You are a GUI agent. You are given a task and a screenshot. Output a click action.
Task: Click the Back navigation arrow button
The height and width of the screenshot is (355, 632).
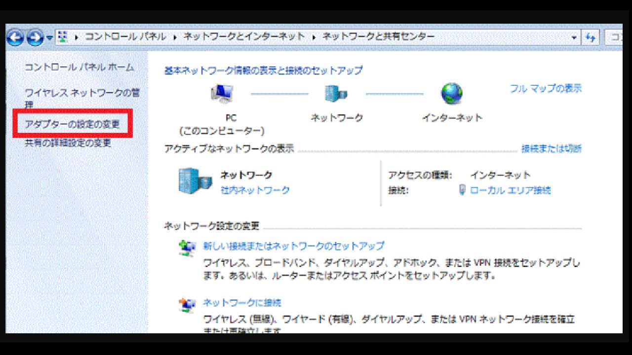(15, 37)
